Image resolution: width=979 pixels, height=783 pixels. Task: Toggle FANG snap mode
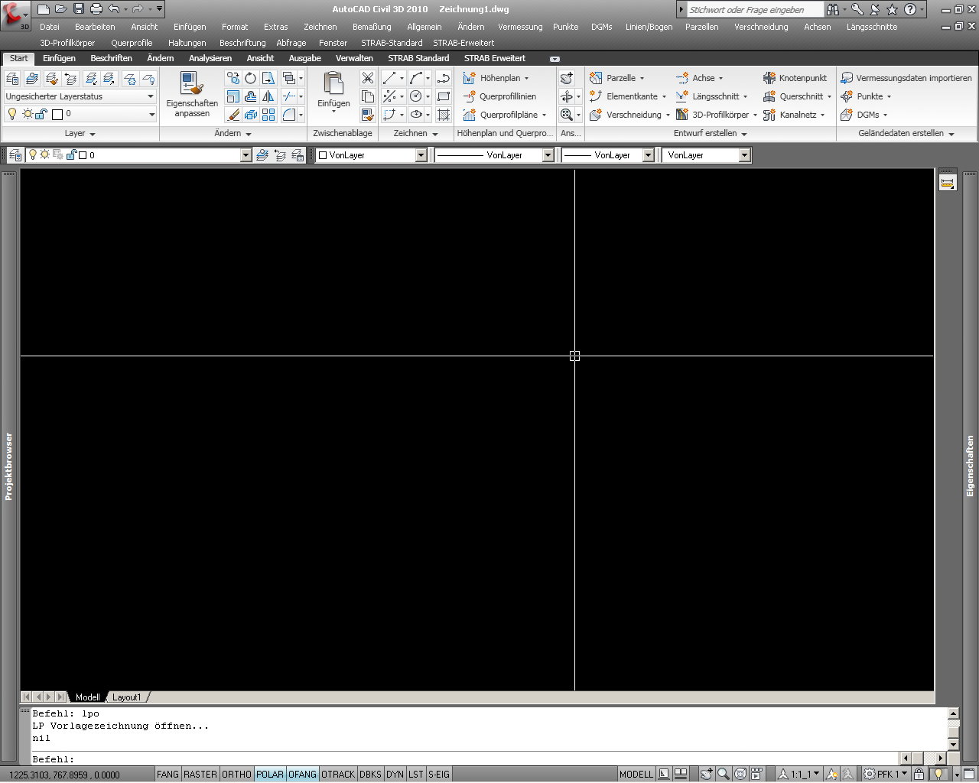click(x=168, y=774)
